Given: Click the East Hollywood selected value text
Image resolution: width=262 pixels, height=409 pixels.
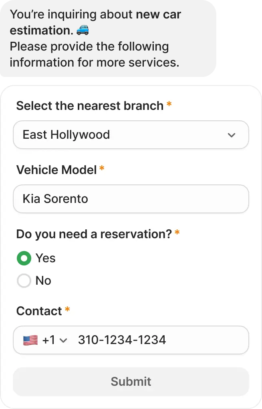Looking at the screenshot, I should click(x=66, y=135).
